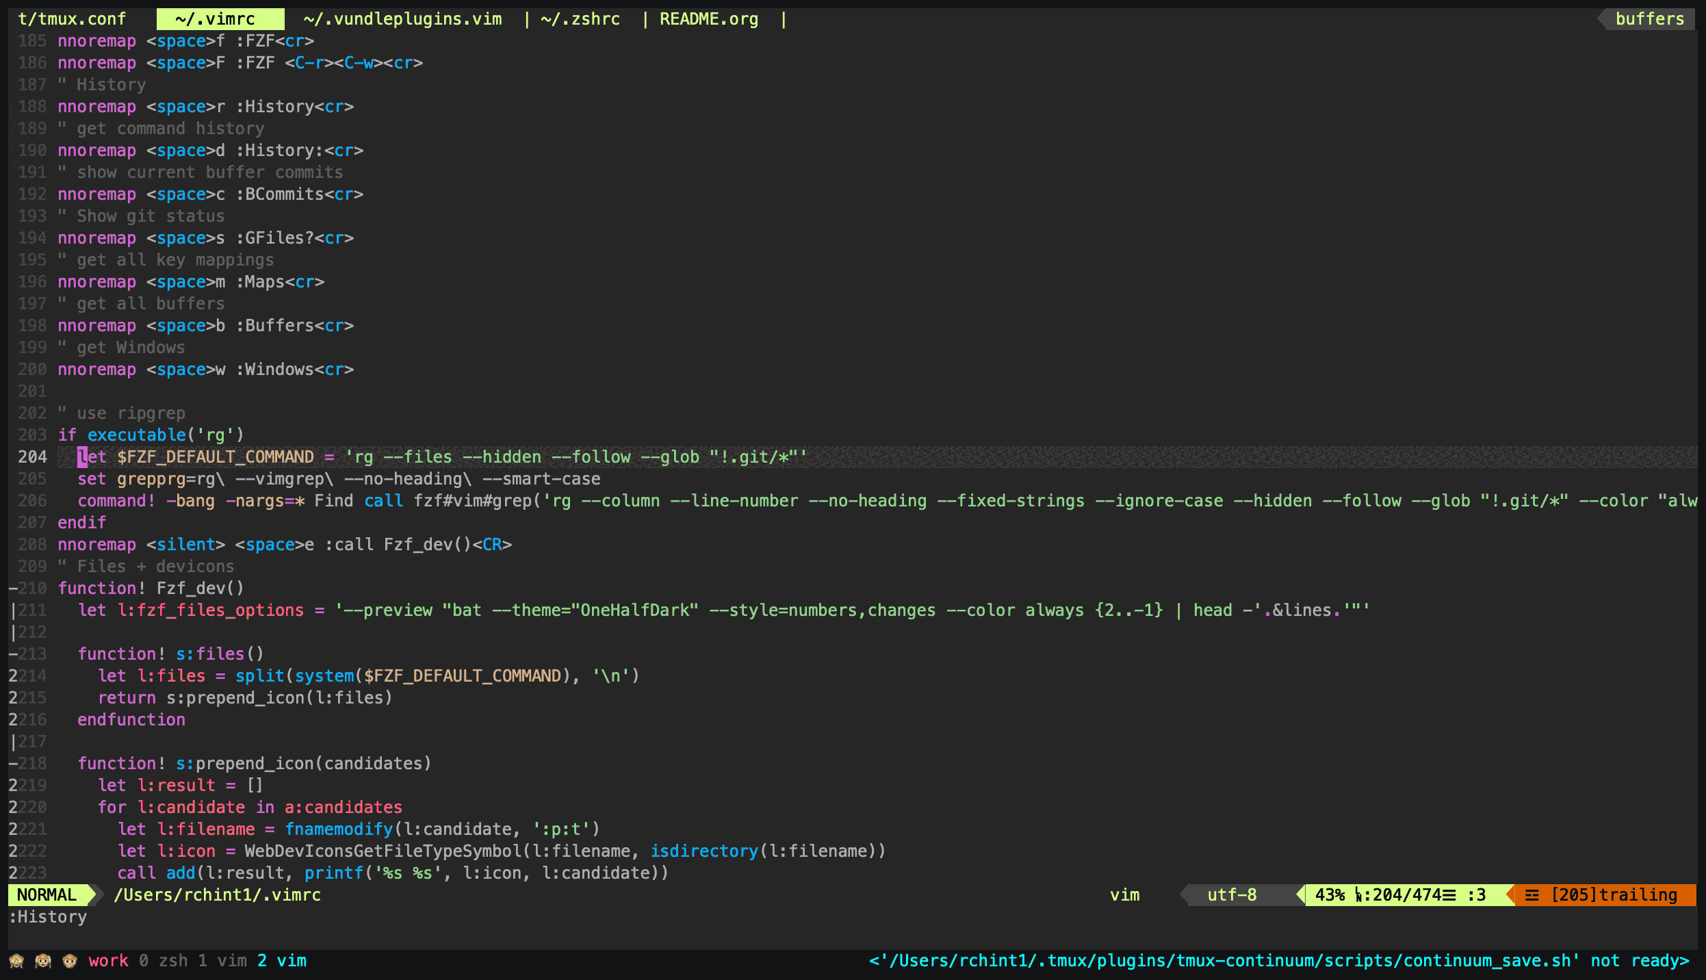Click the 204/474 line counter in statusline
1706x980 pixels.
[x=1406, y=895]
